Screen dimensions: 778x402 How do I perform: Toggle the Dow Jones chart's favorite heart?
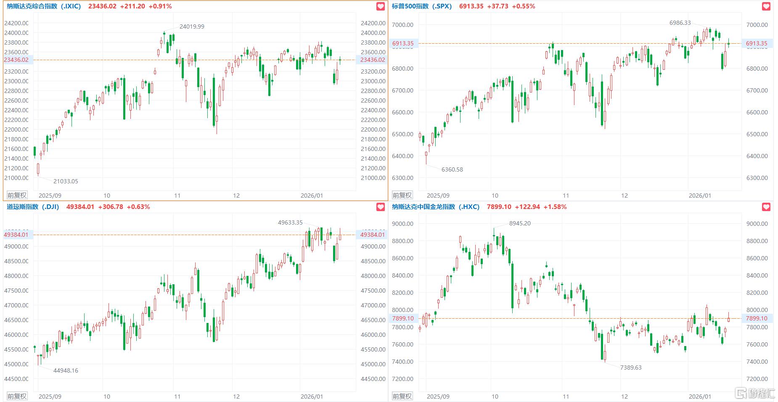380,207
